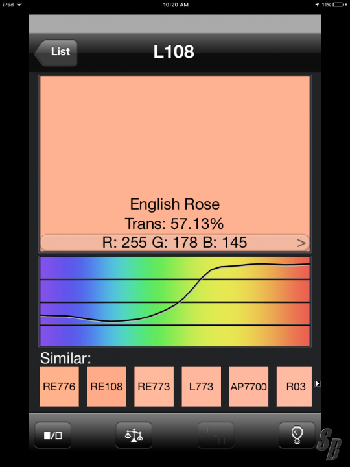Go back using the List button
Image resolution: width=350 pixels, height=467 pixels.
coord(56,53)
